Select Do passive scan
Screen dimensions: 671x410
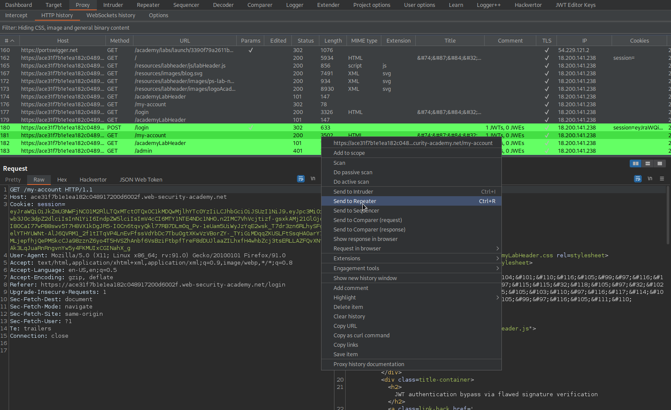point(411,173)
